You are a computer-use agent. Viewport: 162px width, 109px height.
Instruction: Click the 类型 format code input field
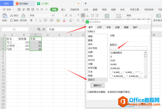point(128,48)
